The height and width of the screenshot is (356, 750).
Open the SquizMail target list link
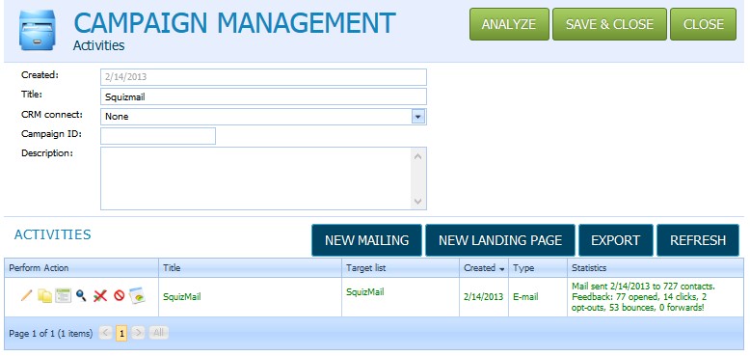point(365,291)
